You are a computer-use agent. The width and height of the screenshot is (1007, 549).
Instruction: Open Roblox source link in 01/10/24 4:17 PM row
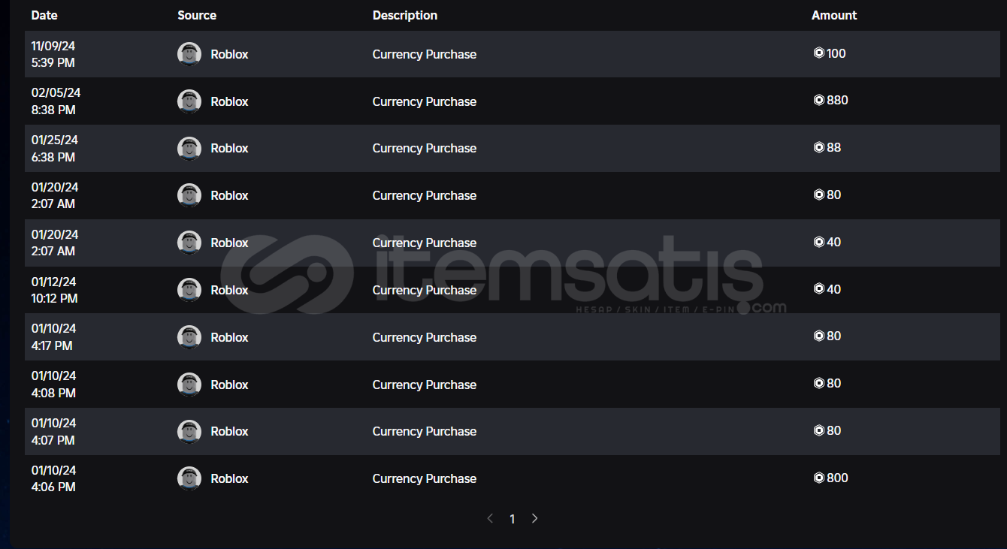click(229, 337)
